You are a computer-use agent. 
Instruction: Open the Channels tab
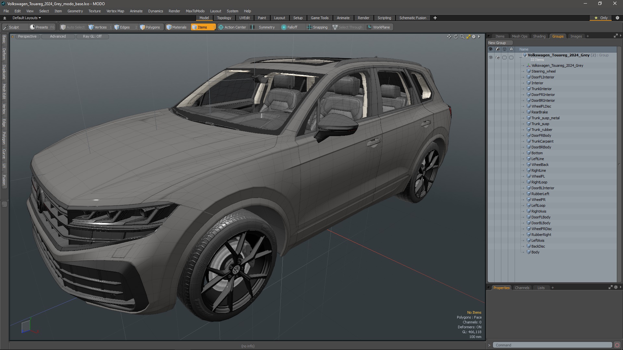tap(522, 288)
